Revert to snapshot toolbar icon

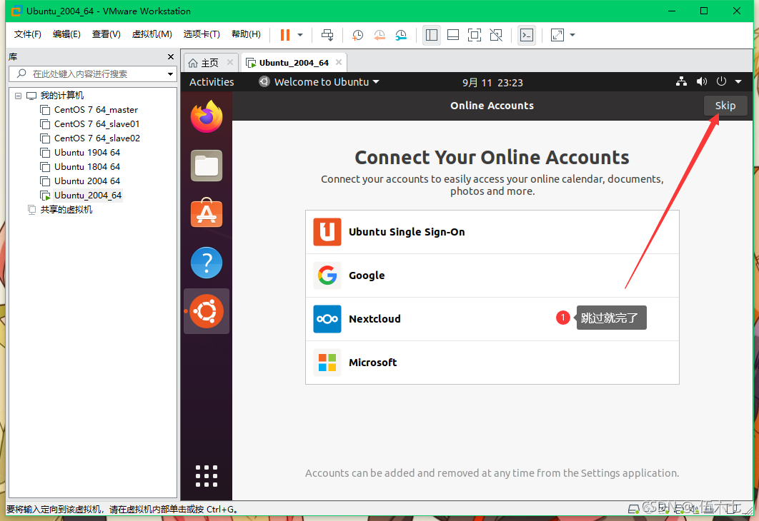click(379, 35)
